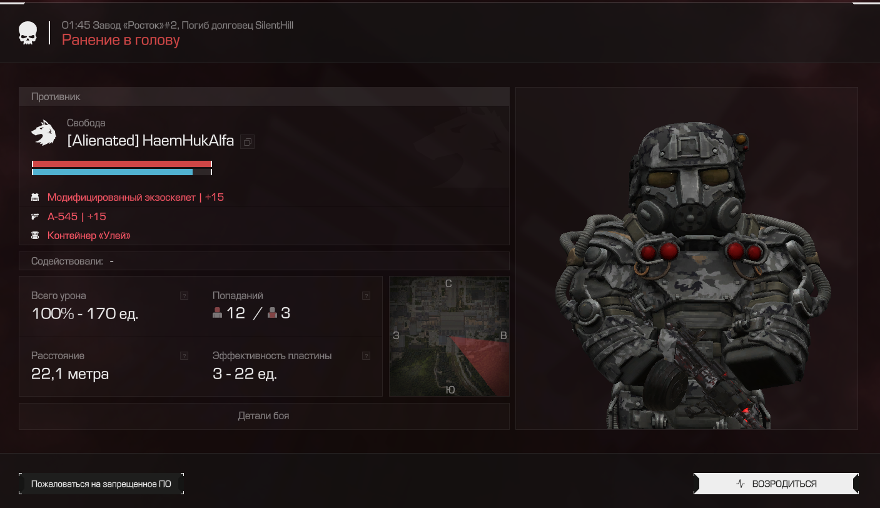Open help icon for Попаданий
The height and width of the screenshot is (508, 880).
click(x=366, y=295)
